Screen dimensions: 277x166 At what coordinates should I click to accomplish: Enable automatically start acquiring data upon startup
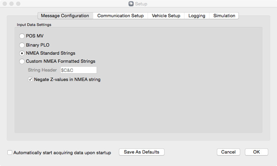[x=10, y=153]
